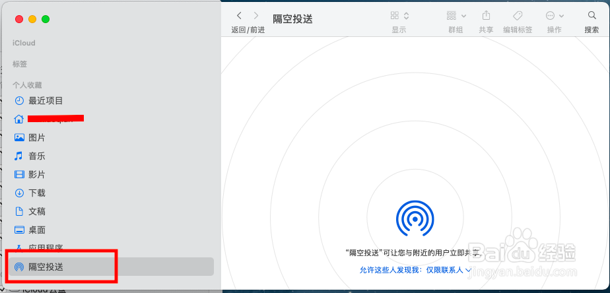The height and width of the screenshot is (293, 610).
Task: Click the 搜索 magnifier icon
Action: (x=592, y=15)
